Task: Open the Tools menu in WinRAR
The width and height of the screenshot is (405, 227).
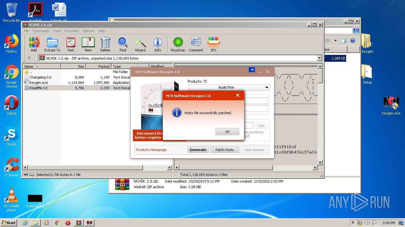Action: point(57,31)
